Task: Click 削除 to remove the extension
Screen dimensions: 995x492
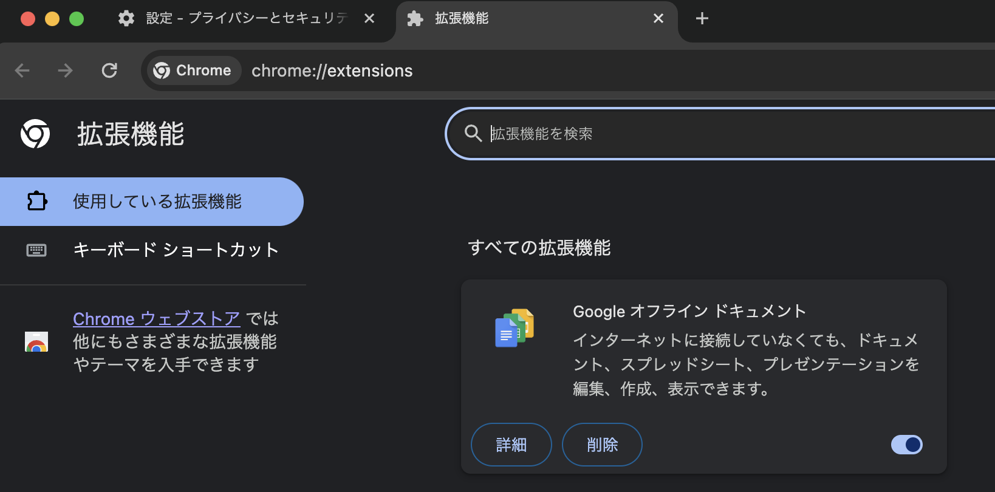Action: (602, 445)
